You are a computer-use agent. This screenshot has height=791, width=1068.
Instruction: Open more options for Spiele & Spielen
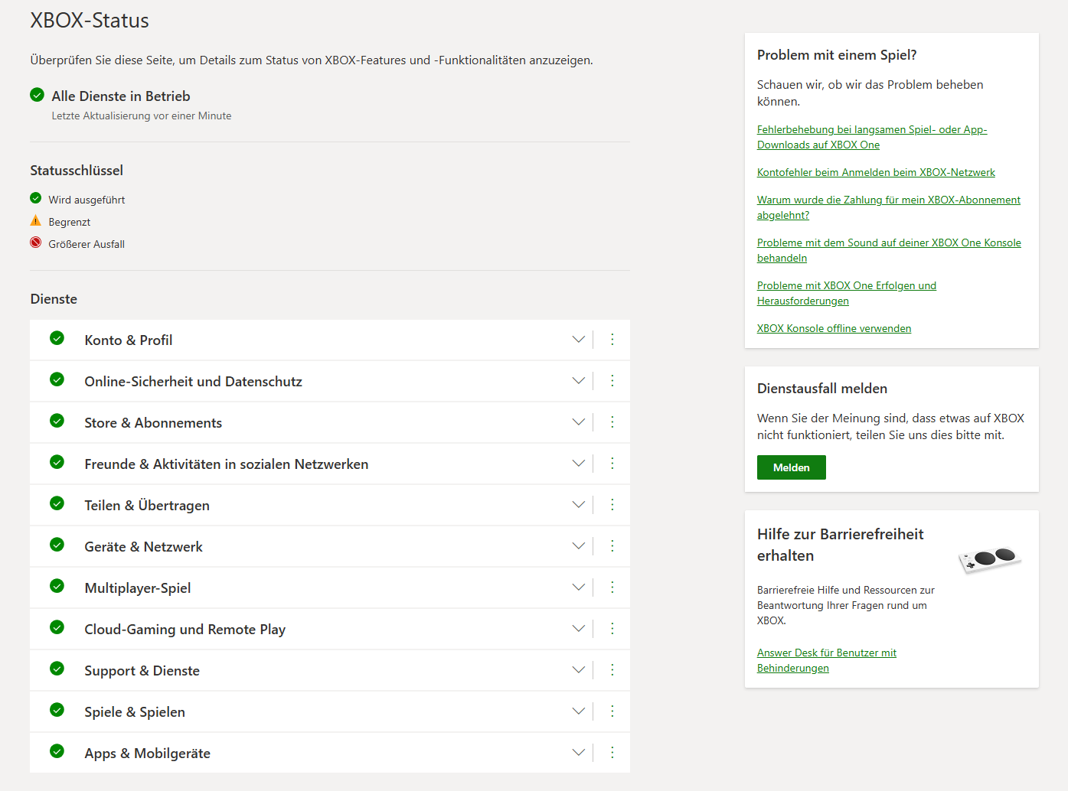[x=612, y=711]
